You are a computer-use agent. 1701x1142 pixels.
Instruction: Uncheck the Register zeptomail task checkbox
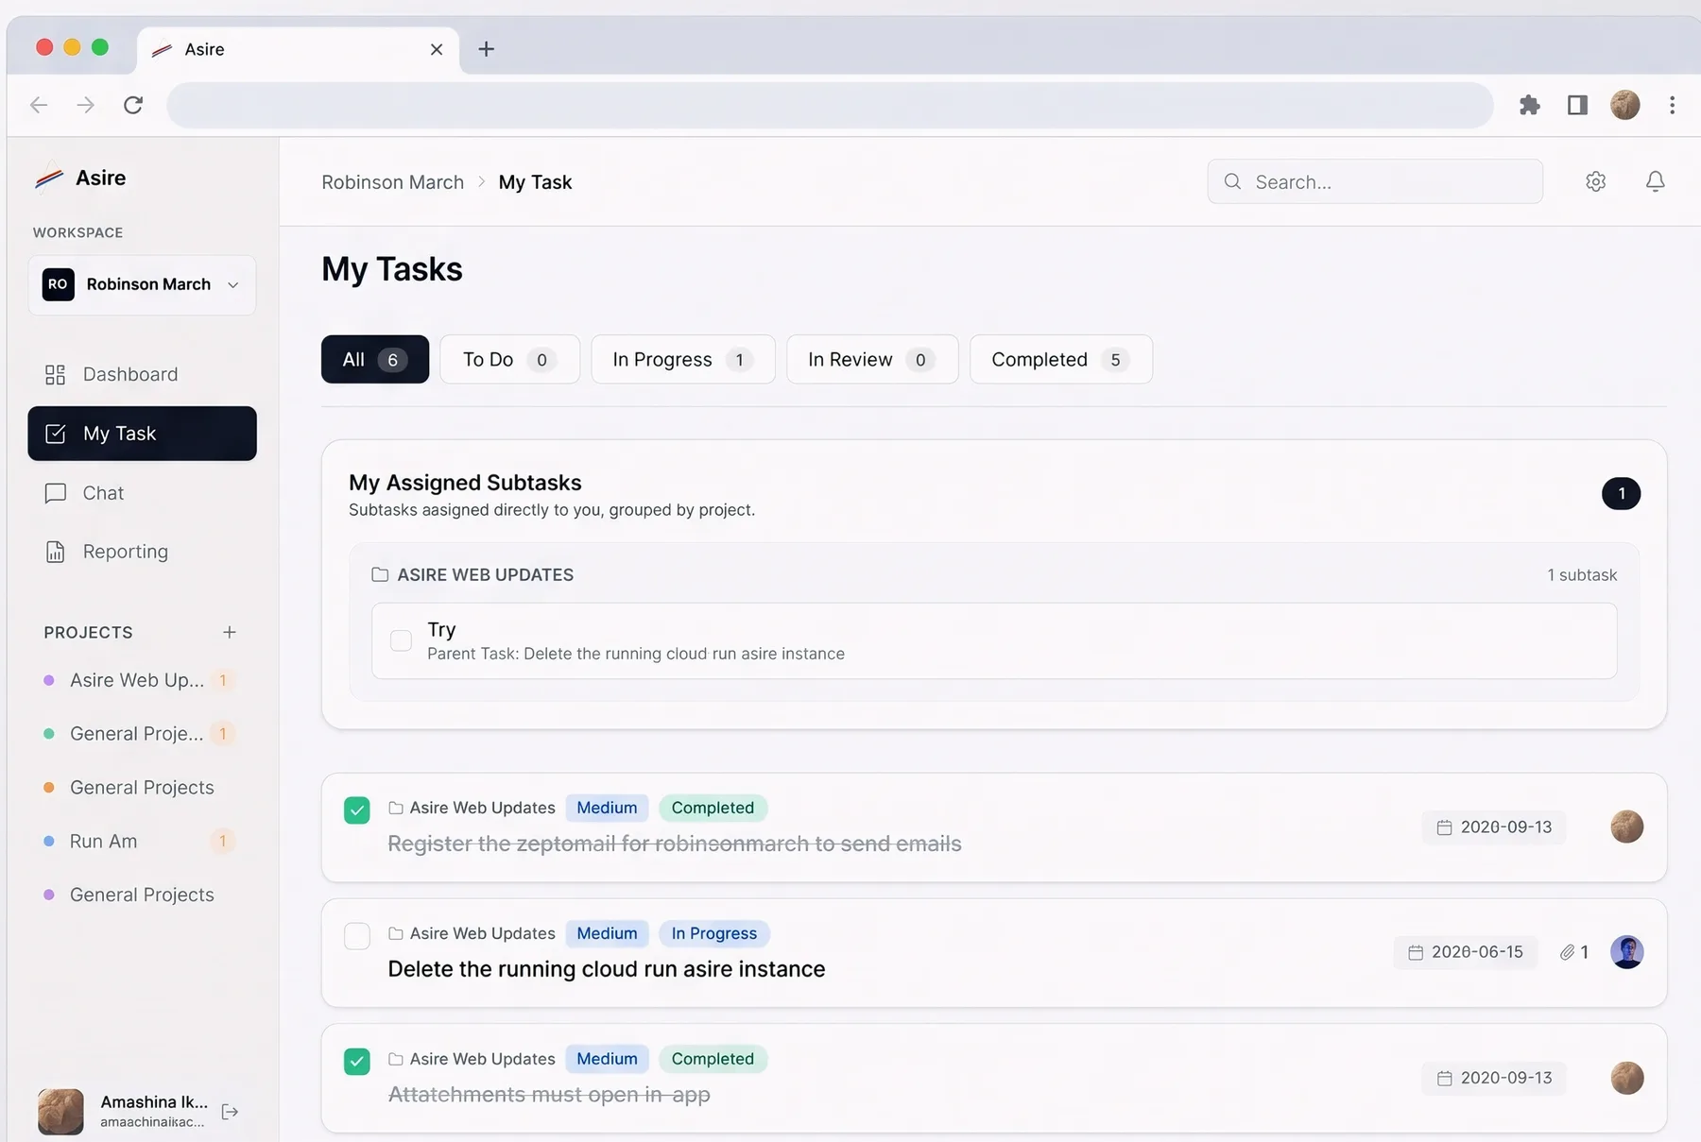coord(356,810)
